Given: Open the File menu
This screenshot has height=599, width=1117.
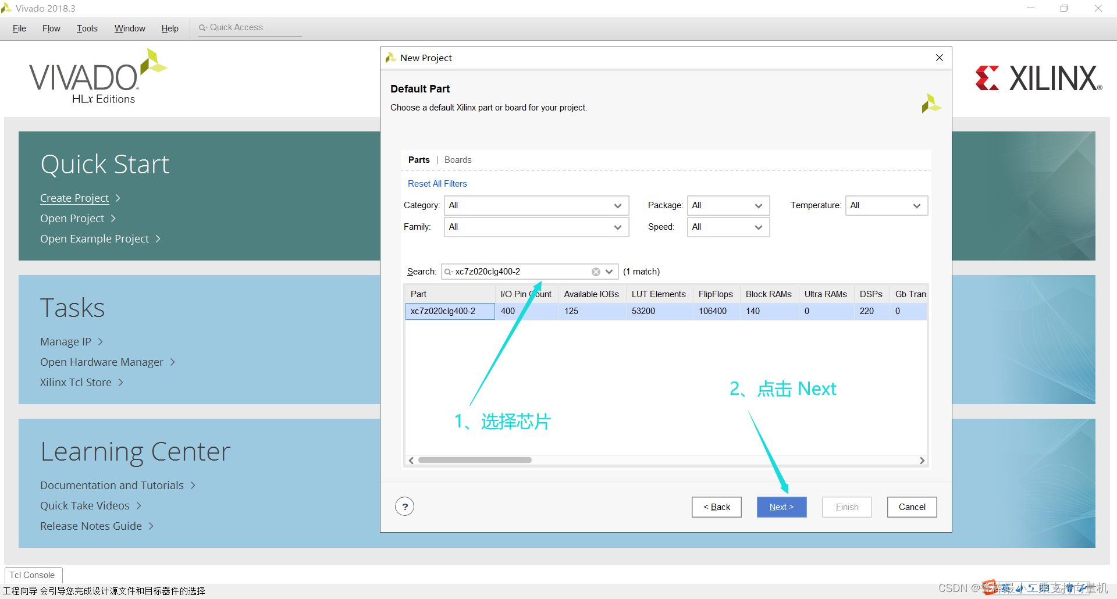Looking at the screenshot, I should pyautogui.click(x=19, y=28).
